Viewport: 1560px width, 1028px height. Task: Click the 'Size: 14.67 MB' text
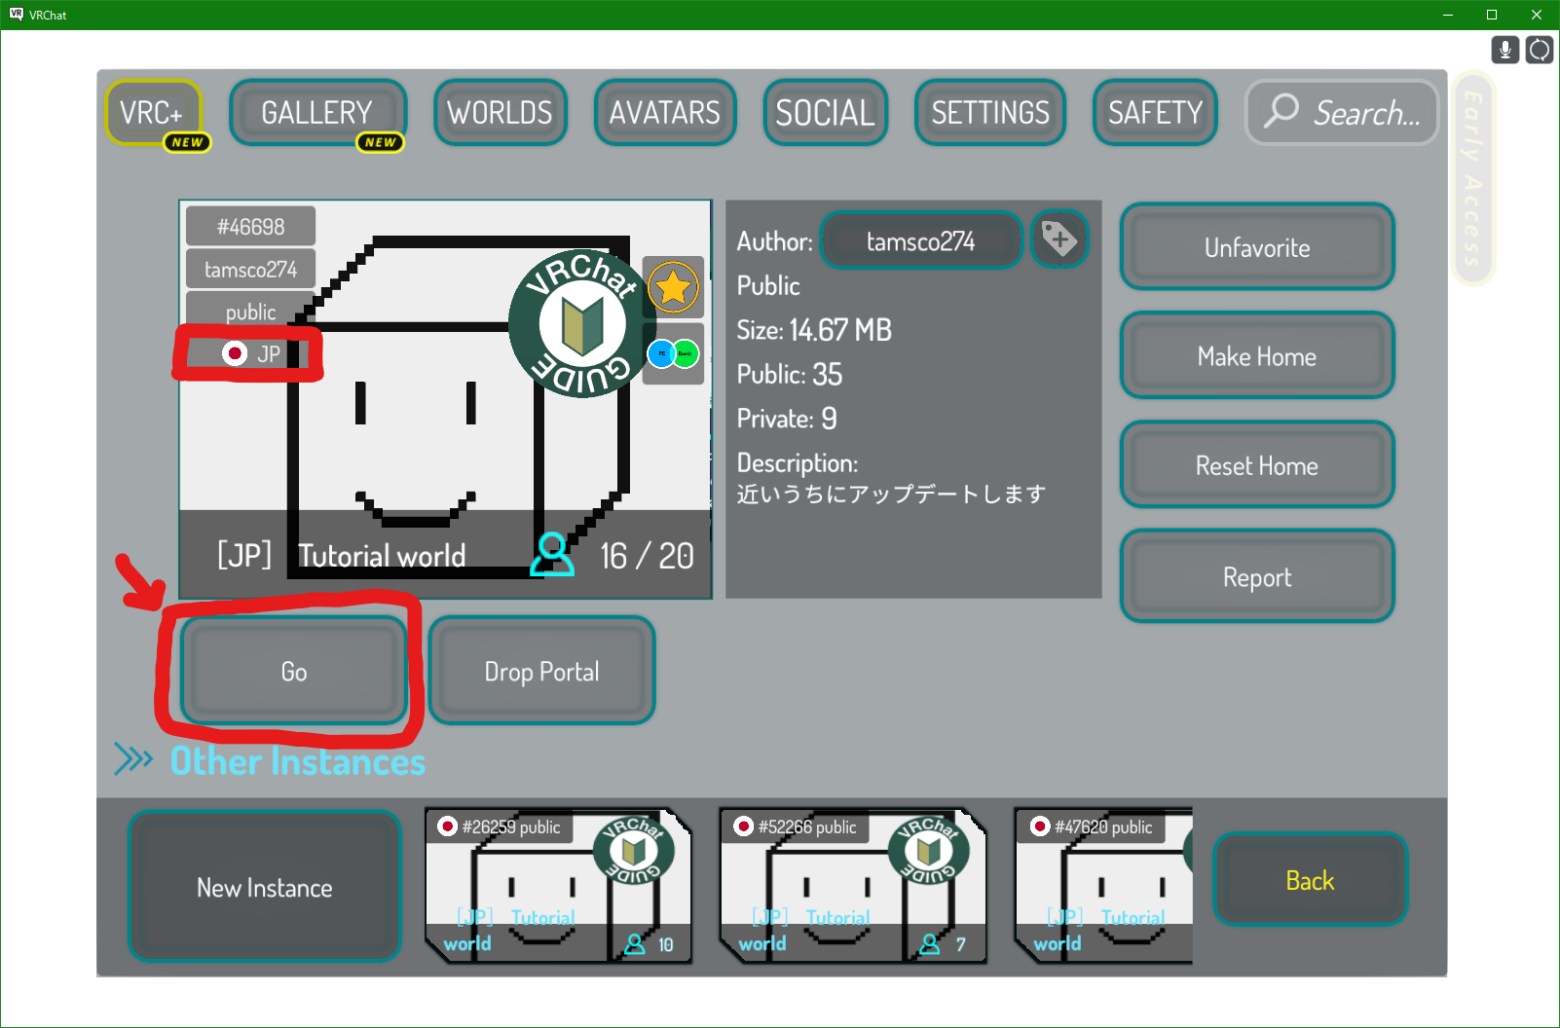coord(814,330)
